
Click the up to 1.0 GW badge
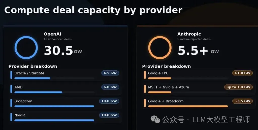pos(238,87)
